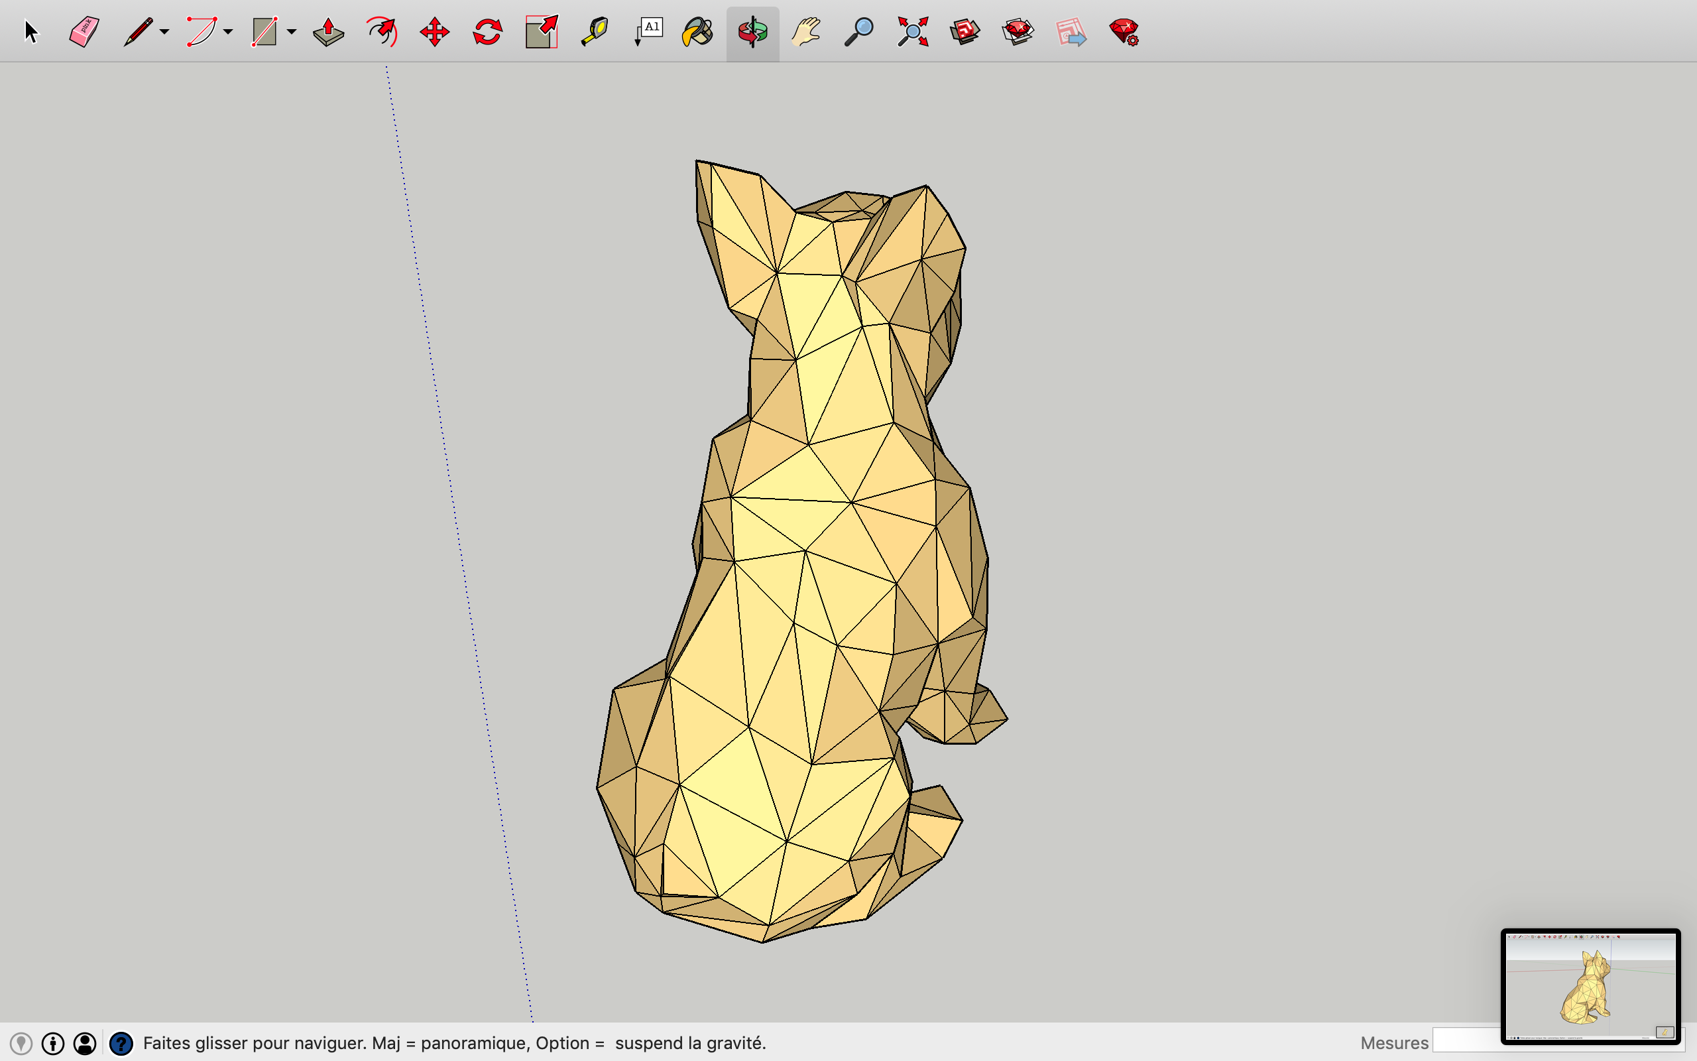
Task: Pick the Tape Measure tool
Action: tap(594, 32)
